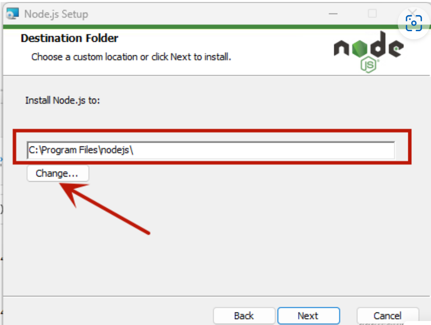This screenshot has height=325, width=431.
Task: Click the "Install Node.js to:" label
Action: [63, 100]
